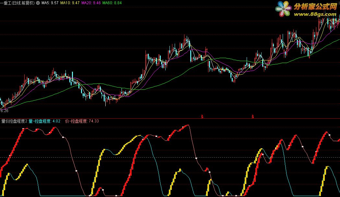Click the 价~控盘程度: 74.33 value label
This screenshot has width=340, height=197.
click(x=82, y=121)
